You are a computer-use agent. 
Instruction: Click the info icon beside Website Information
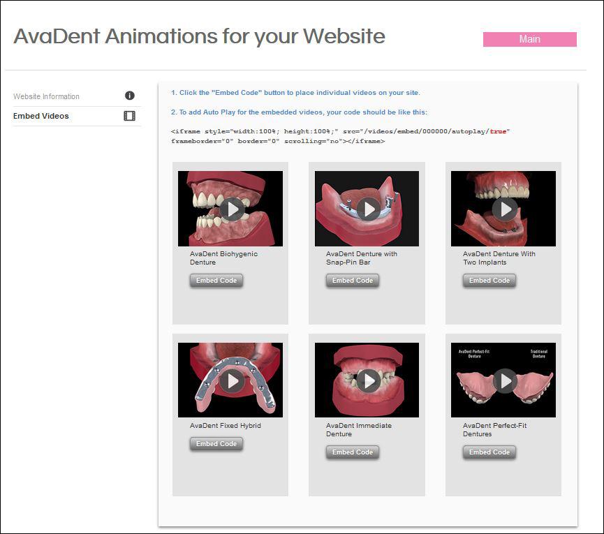pyautogui.click(x=129, y=96)
